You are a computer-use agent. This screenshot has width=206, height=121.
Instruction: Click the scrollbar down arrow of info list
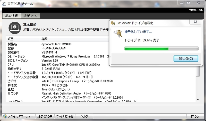pos(198,100)
